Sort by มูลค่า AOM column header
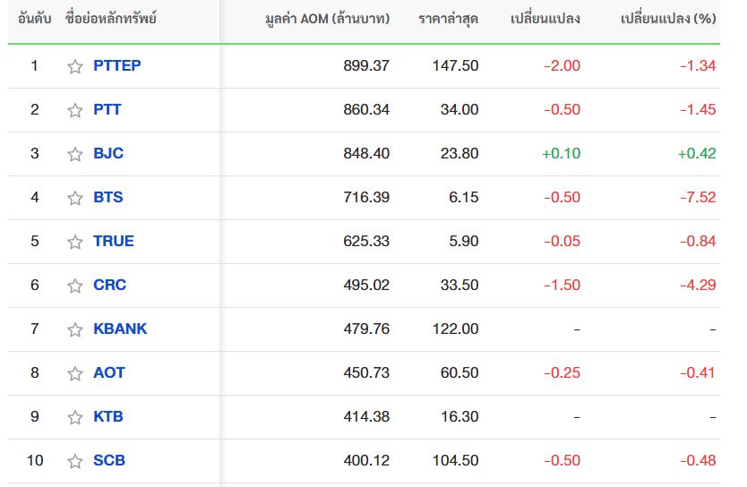The width and height of the screenshot is (747, 487). [328, 19]
